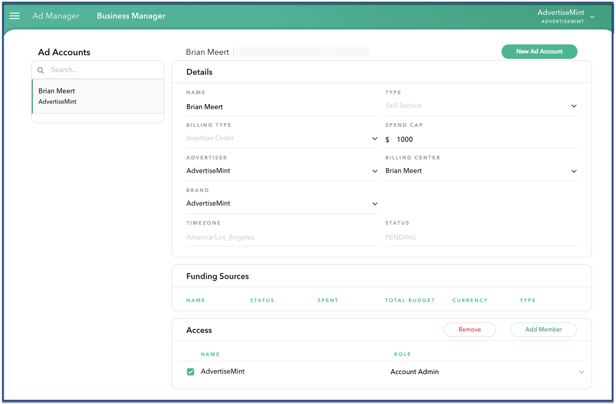This screenshot has height=404, width=616.
Task: Click the Add Member button
Action: point(544,330)
